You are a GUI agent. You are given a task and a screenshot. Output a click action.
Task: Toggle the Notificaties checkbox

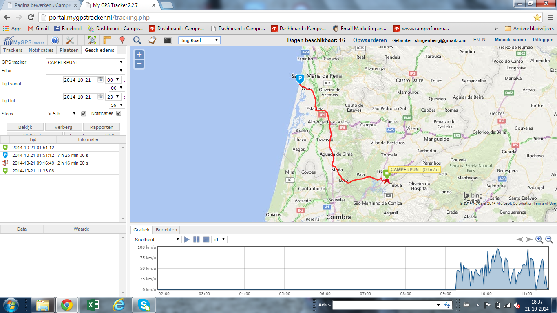[119, 114]
